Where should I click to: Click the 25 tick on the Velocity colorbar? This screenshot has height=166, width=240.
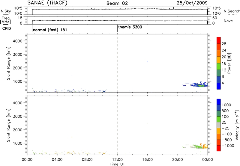point(224,122)
